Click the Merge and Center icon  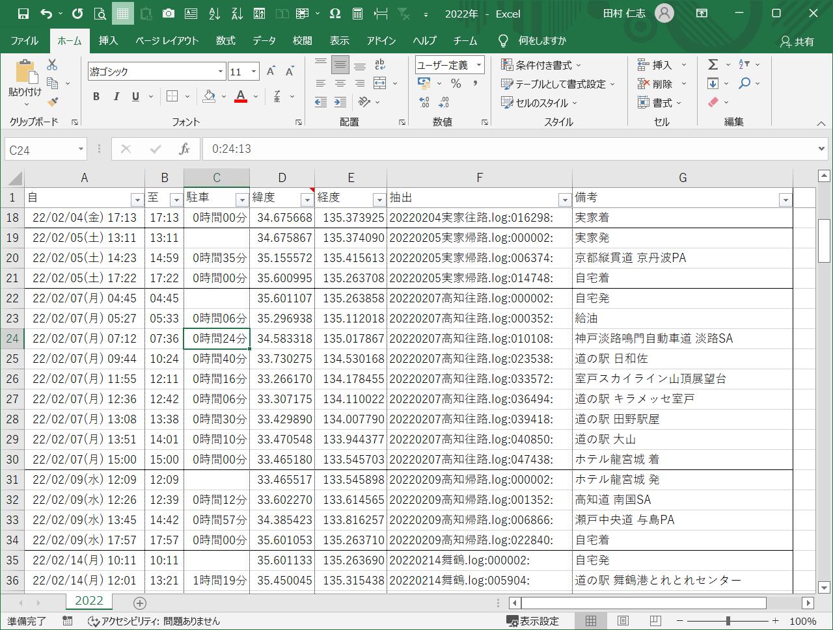pos(380,84)
